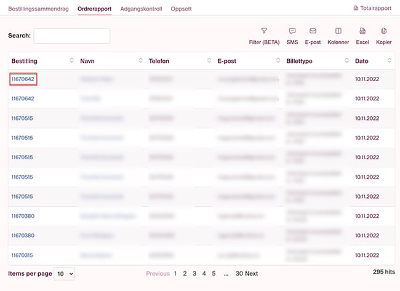Click the SMS speech bubble icon
Screen dimensions: 400x291
pos(292,31)
